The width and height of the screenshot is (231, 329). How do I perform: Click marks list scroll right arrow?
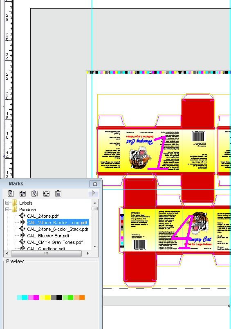click(88, 253)
